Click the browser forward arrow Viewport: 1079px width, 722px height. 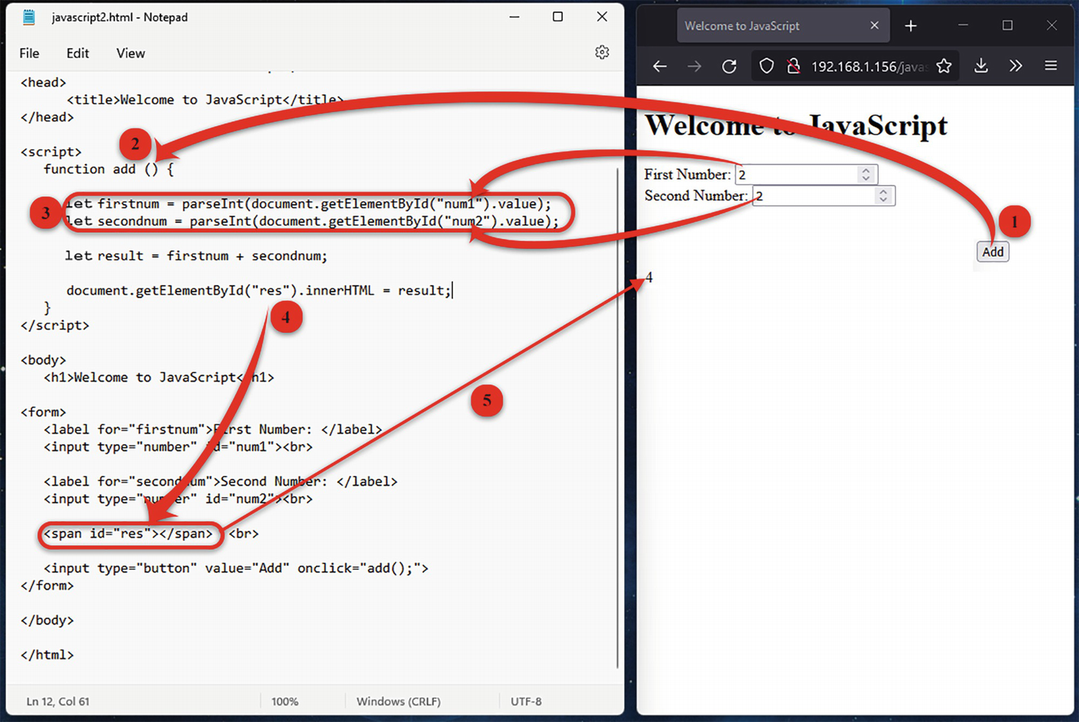[x=694, y=66]
